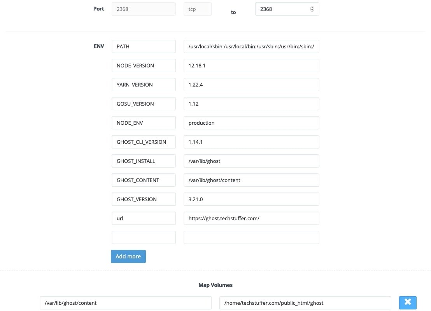Change the 1.14.1 value field

point(251,142)
